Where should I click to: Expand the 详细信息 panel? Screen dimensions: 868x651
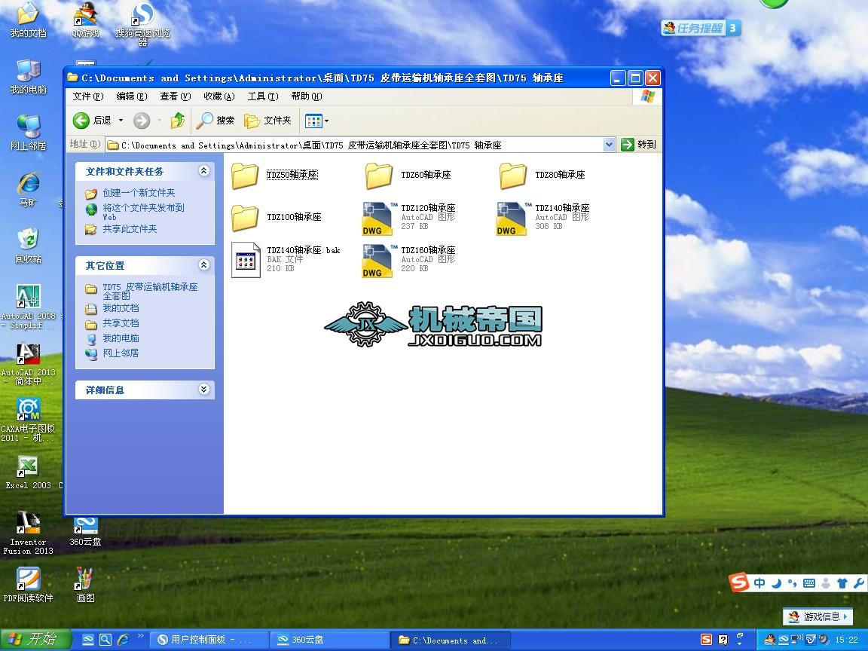(203, 390)
